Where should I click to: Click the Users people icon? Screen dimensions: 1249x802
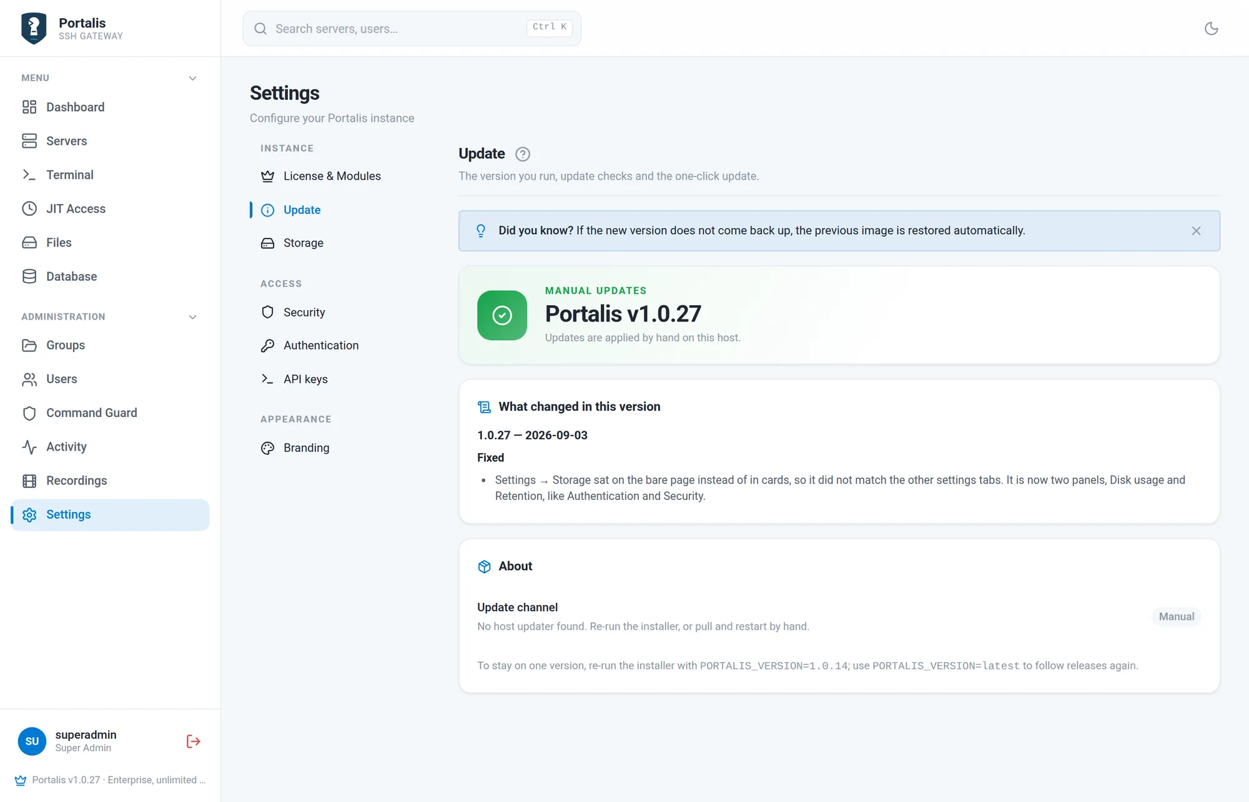tap(29, 379)
